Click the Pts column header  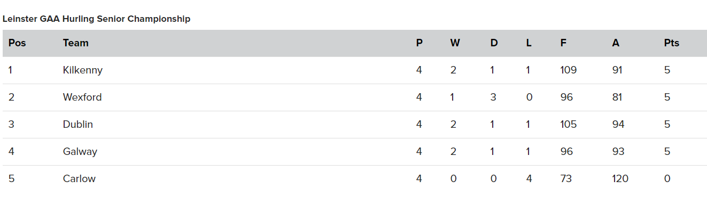[672, 43]
